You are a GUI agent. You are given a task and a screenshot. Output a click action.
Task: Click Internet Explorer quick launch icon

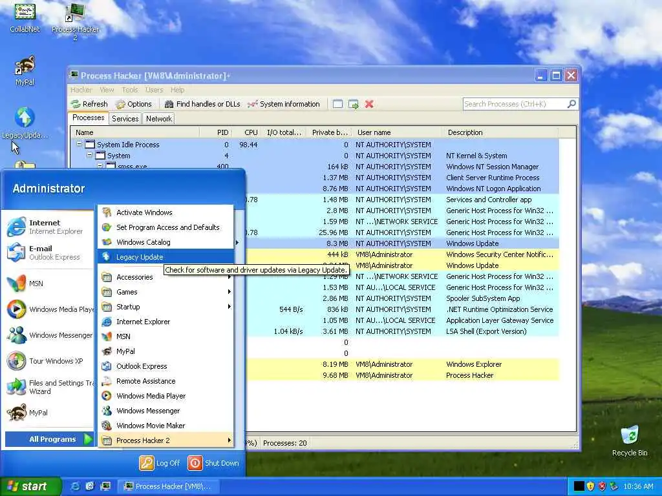[x=75, y=486]
